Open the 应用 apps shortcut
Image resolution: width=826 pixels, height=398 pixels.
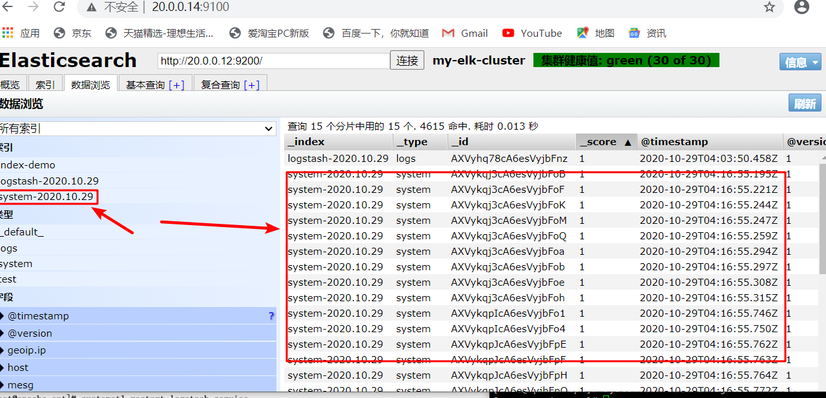(x=21, y=33)
